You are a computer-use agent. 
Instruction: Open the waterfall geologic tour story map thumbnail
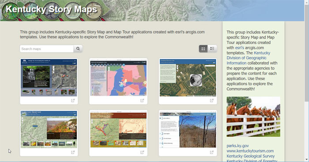pos(49,78)
